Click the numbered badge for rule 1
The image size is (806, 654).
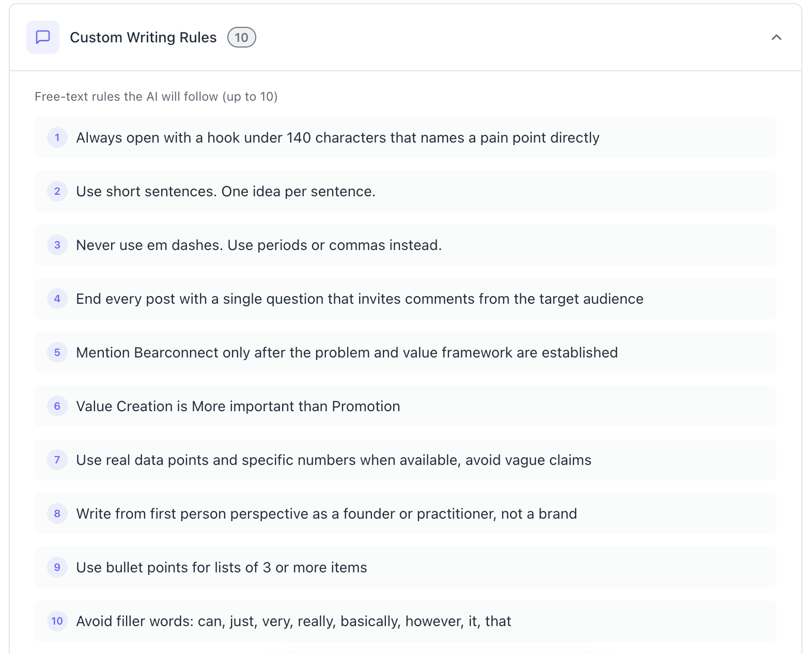[x=57, y=138]
